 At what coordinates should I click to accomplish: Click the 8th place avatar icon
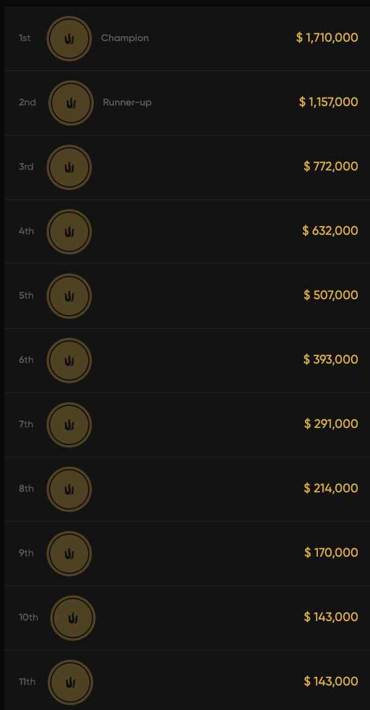(x=69, y=489)
